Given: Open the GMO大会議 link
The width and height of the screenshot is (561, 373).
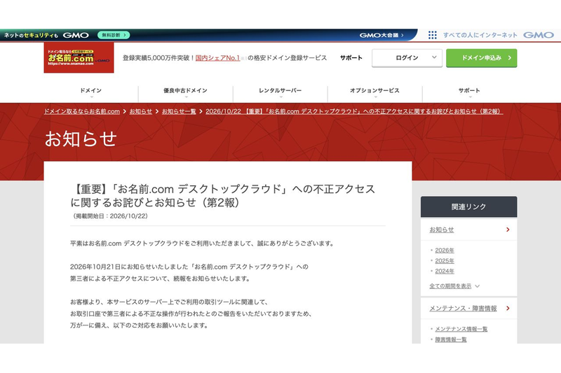Looking at the screenshot, I should point(381,35).
